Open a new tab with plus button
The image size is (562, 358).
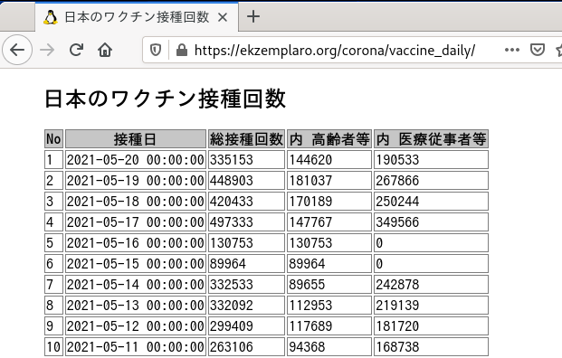pyautogui.click(x=253, y=16)
